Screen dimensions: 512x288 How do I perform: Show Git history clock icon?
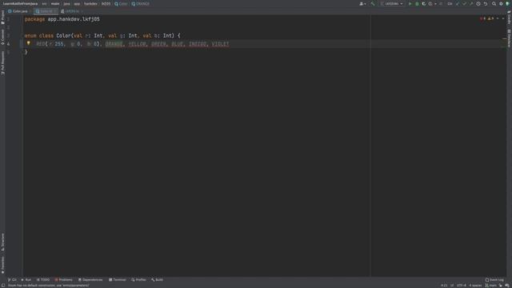click(478, 4)
